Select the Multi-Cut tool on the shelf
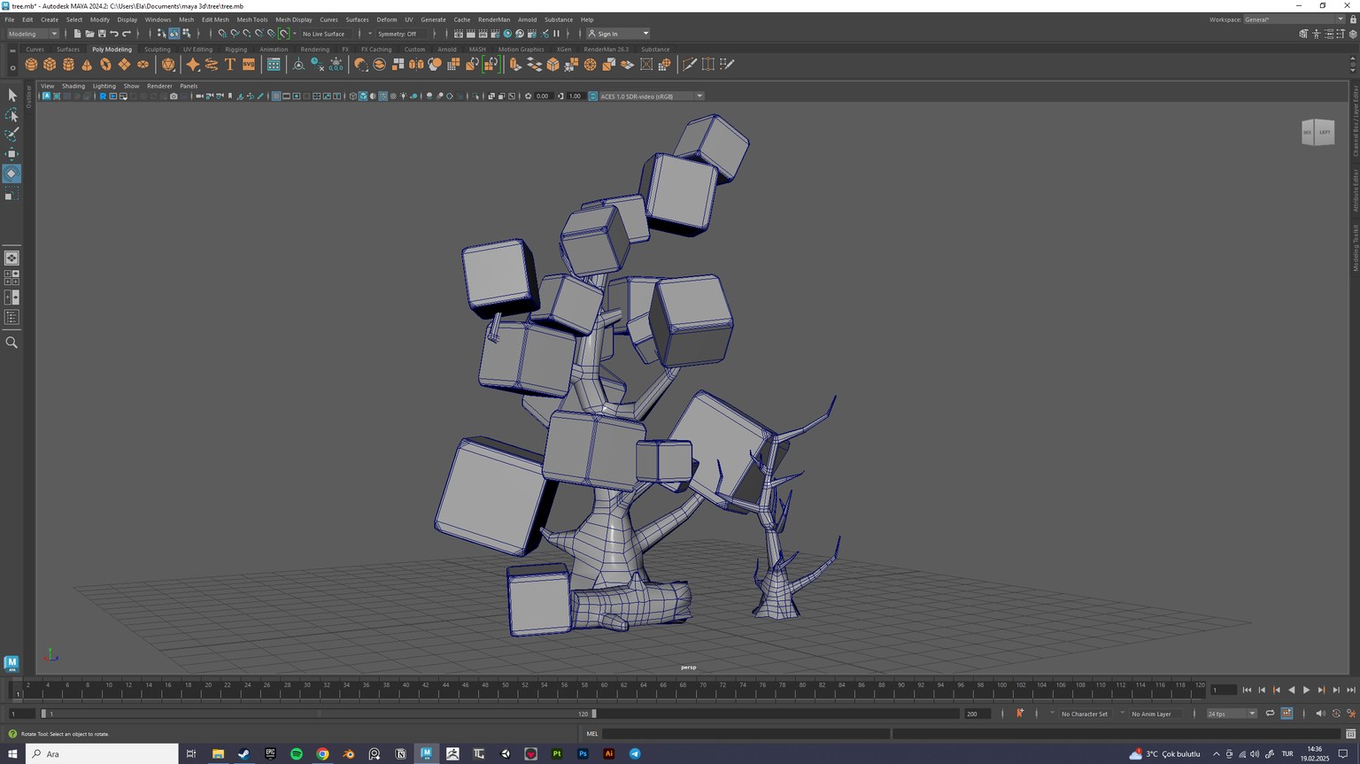 (690, 65)
